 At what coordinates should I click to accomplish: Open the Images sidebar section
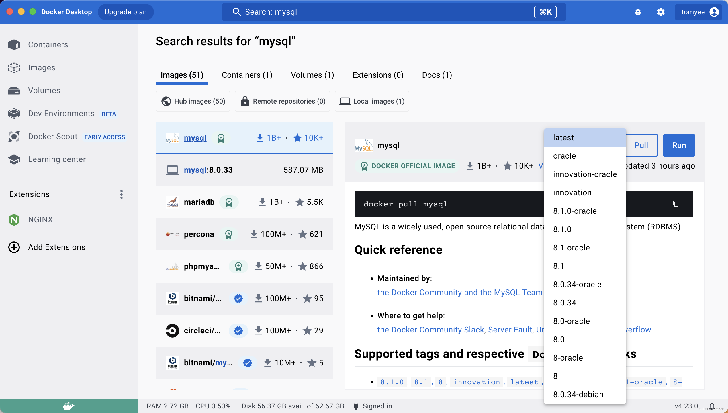(69, 67)
